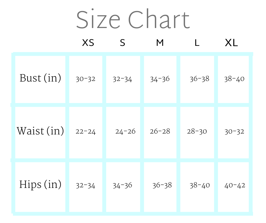Click the XL bust value 38-40
The height and width of the screenshot is (223, 266).
pos(234,79)
